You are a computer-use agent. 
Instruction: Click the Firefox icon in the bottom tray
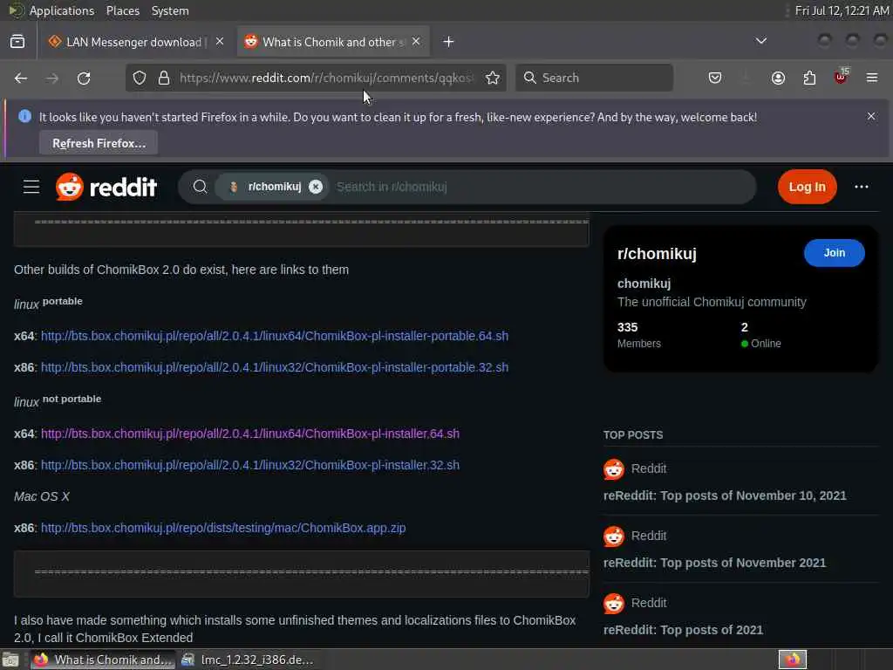click(x=792, y=660)
